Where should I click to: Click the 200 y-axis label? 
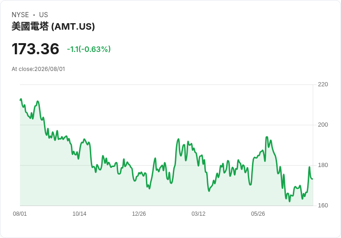(323, 125)
